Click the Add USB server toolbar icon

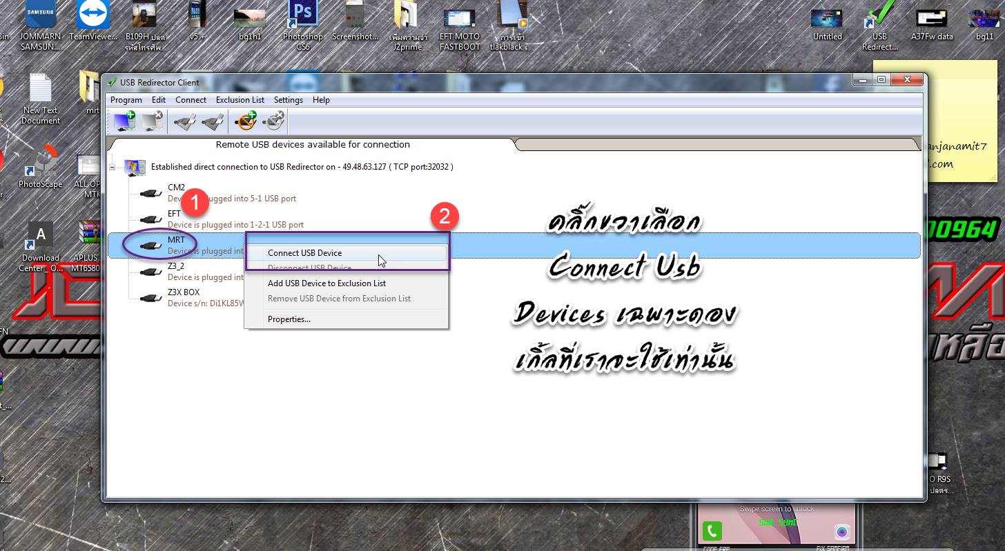click(x=124, y=121)
